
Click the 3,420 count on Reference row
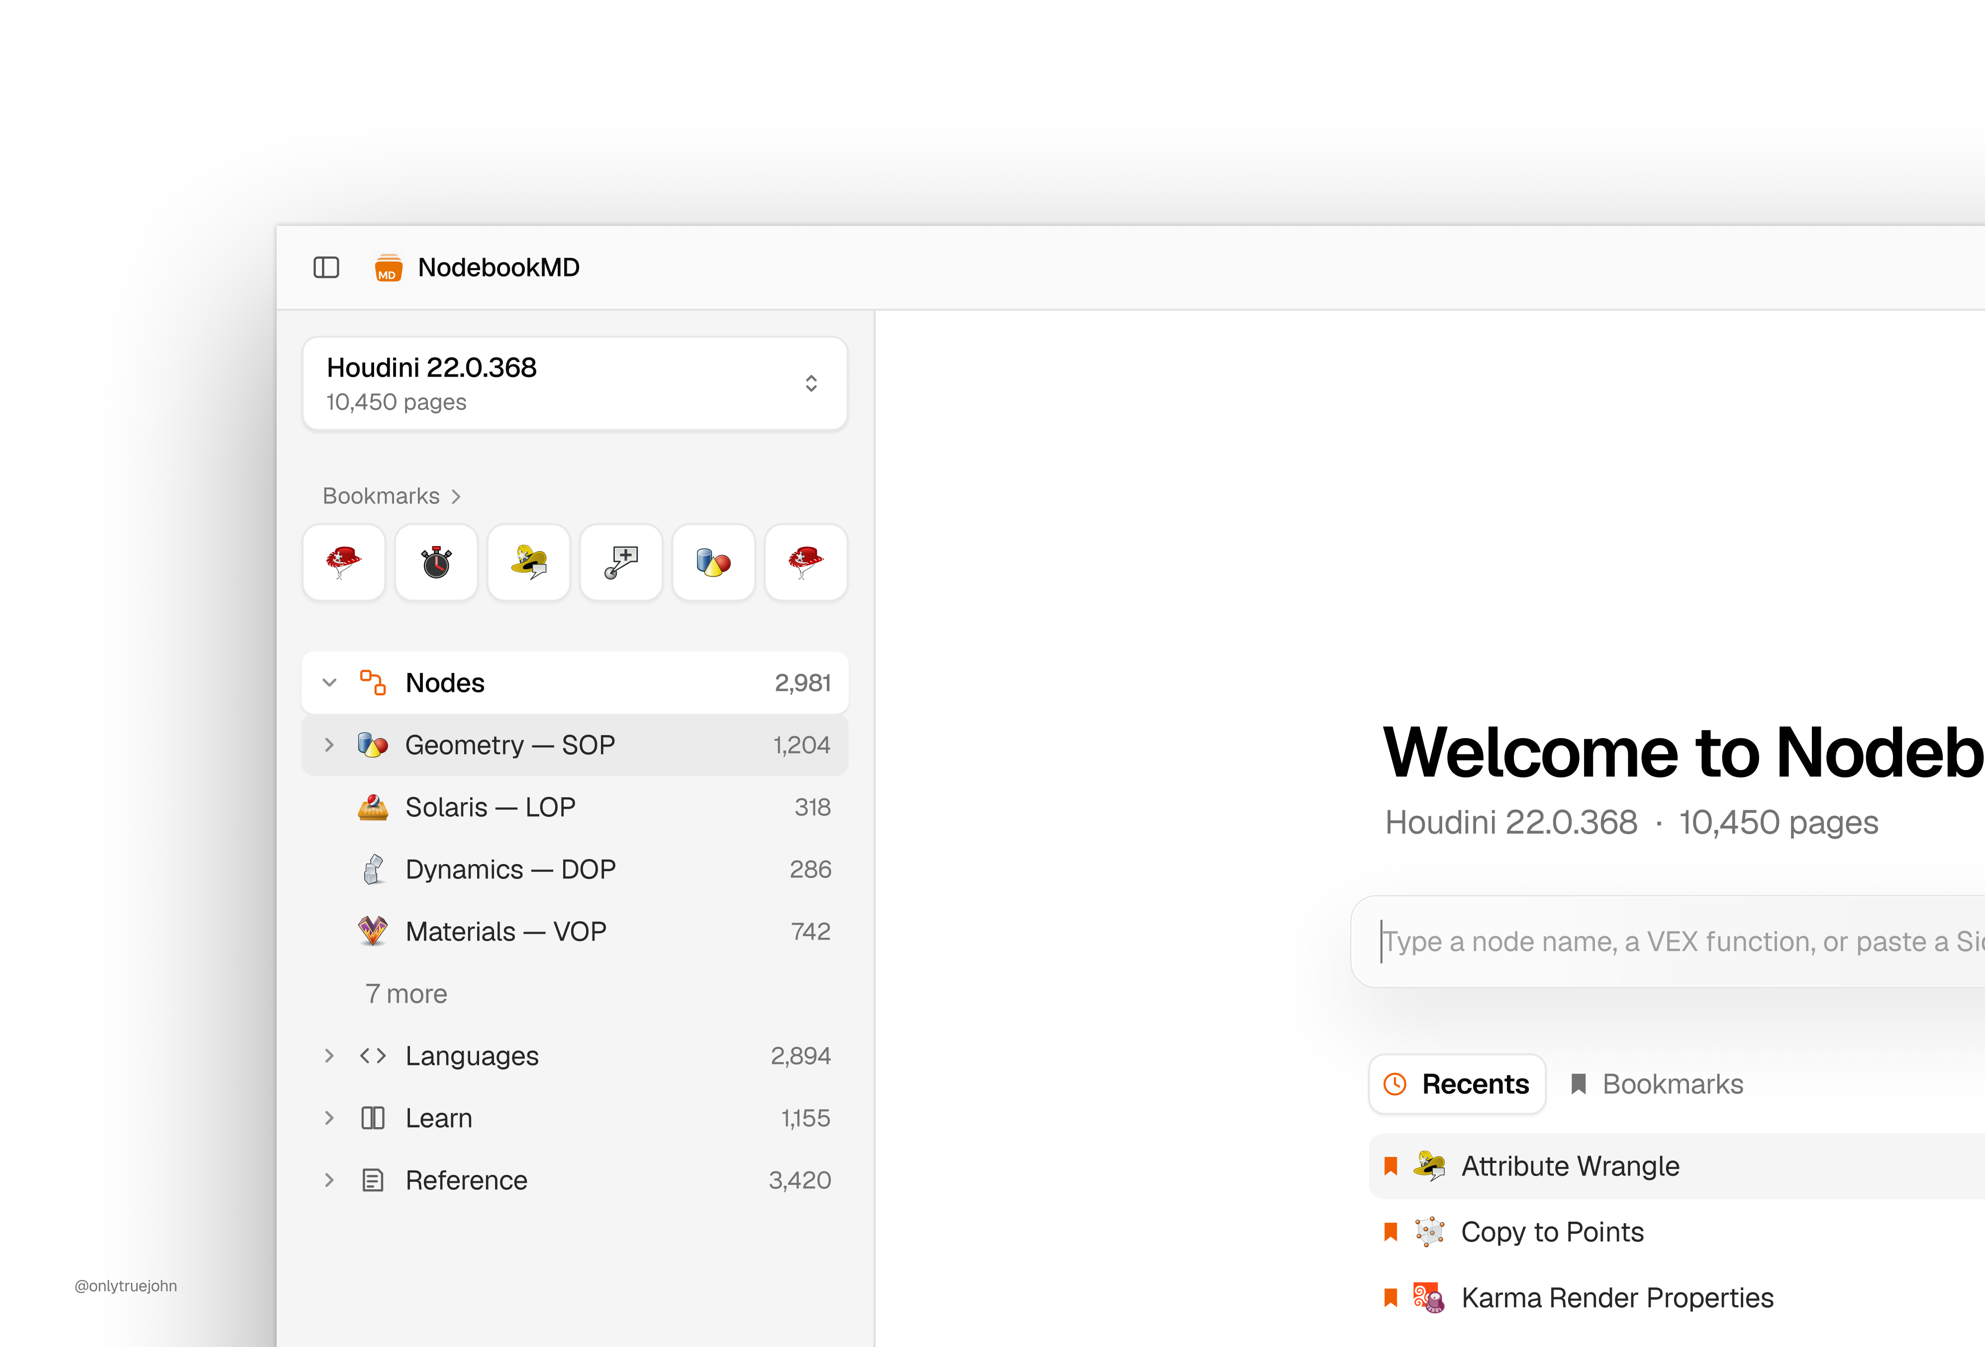click(x=799, y=1180)
